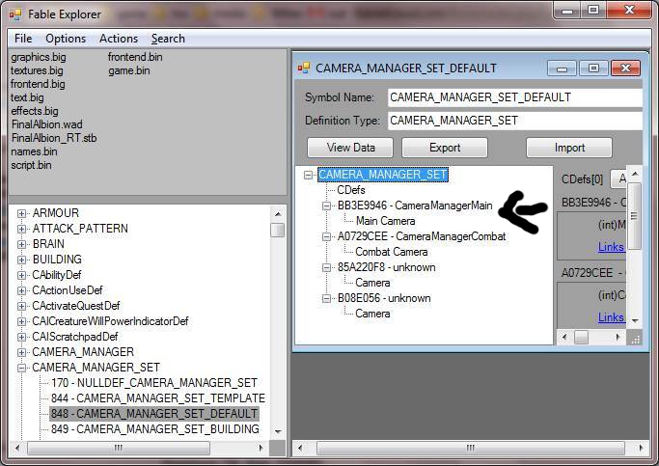Expand the ARMOUR tree node
This screenshot has width=659, height=466.
tap(21, 213)
